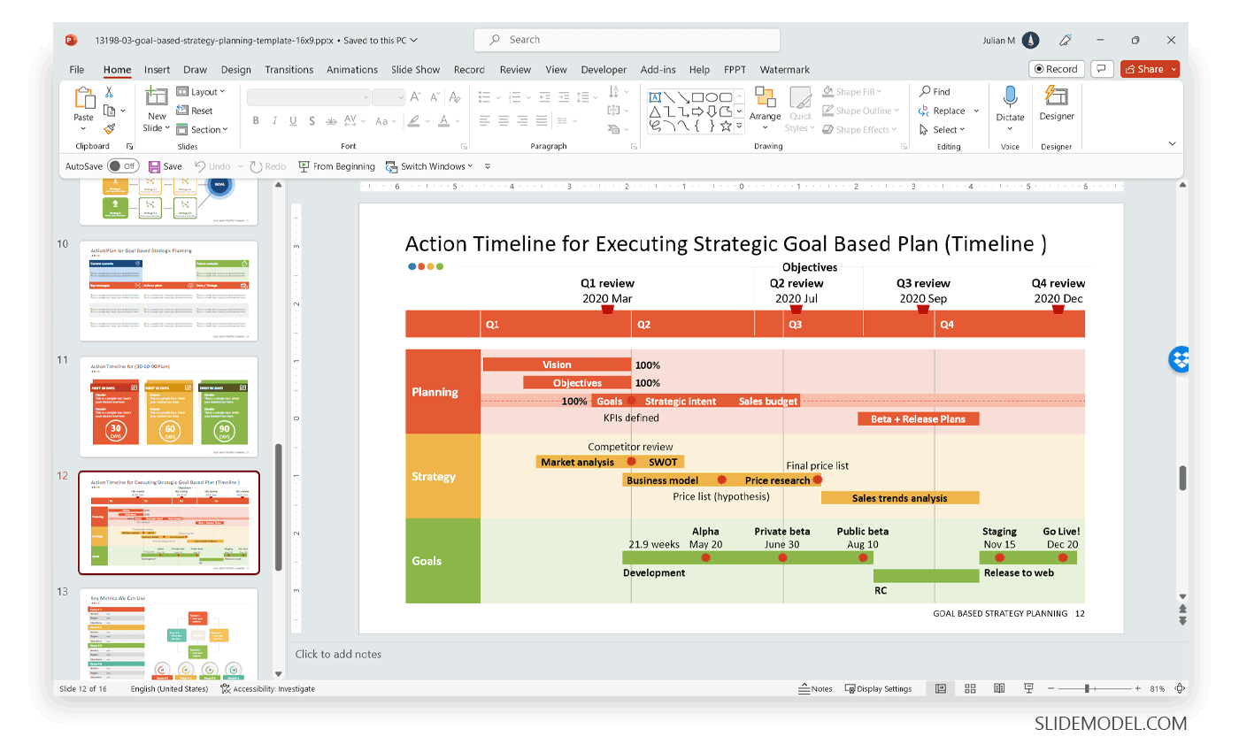The height and width of the screenshot is (752, 1239).
Task: Switch to the Slide Show tab
Action: [415, 70]
